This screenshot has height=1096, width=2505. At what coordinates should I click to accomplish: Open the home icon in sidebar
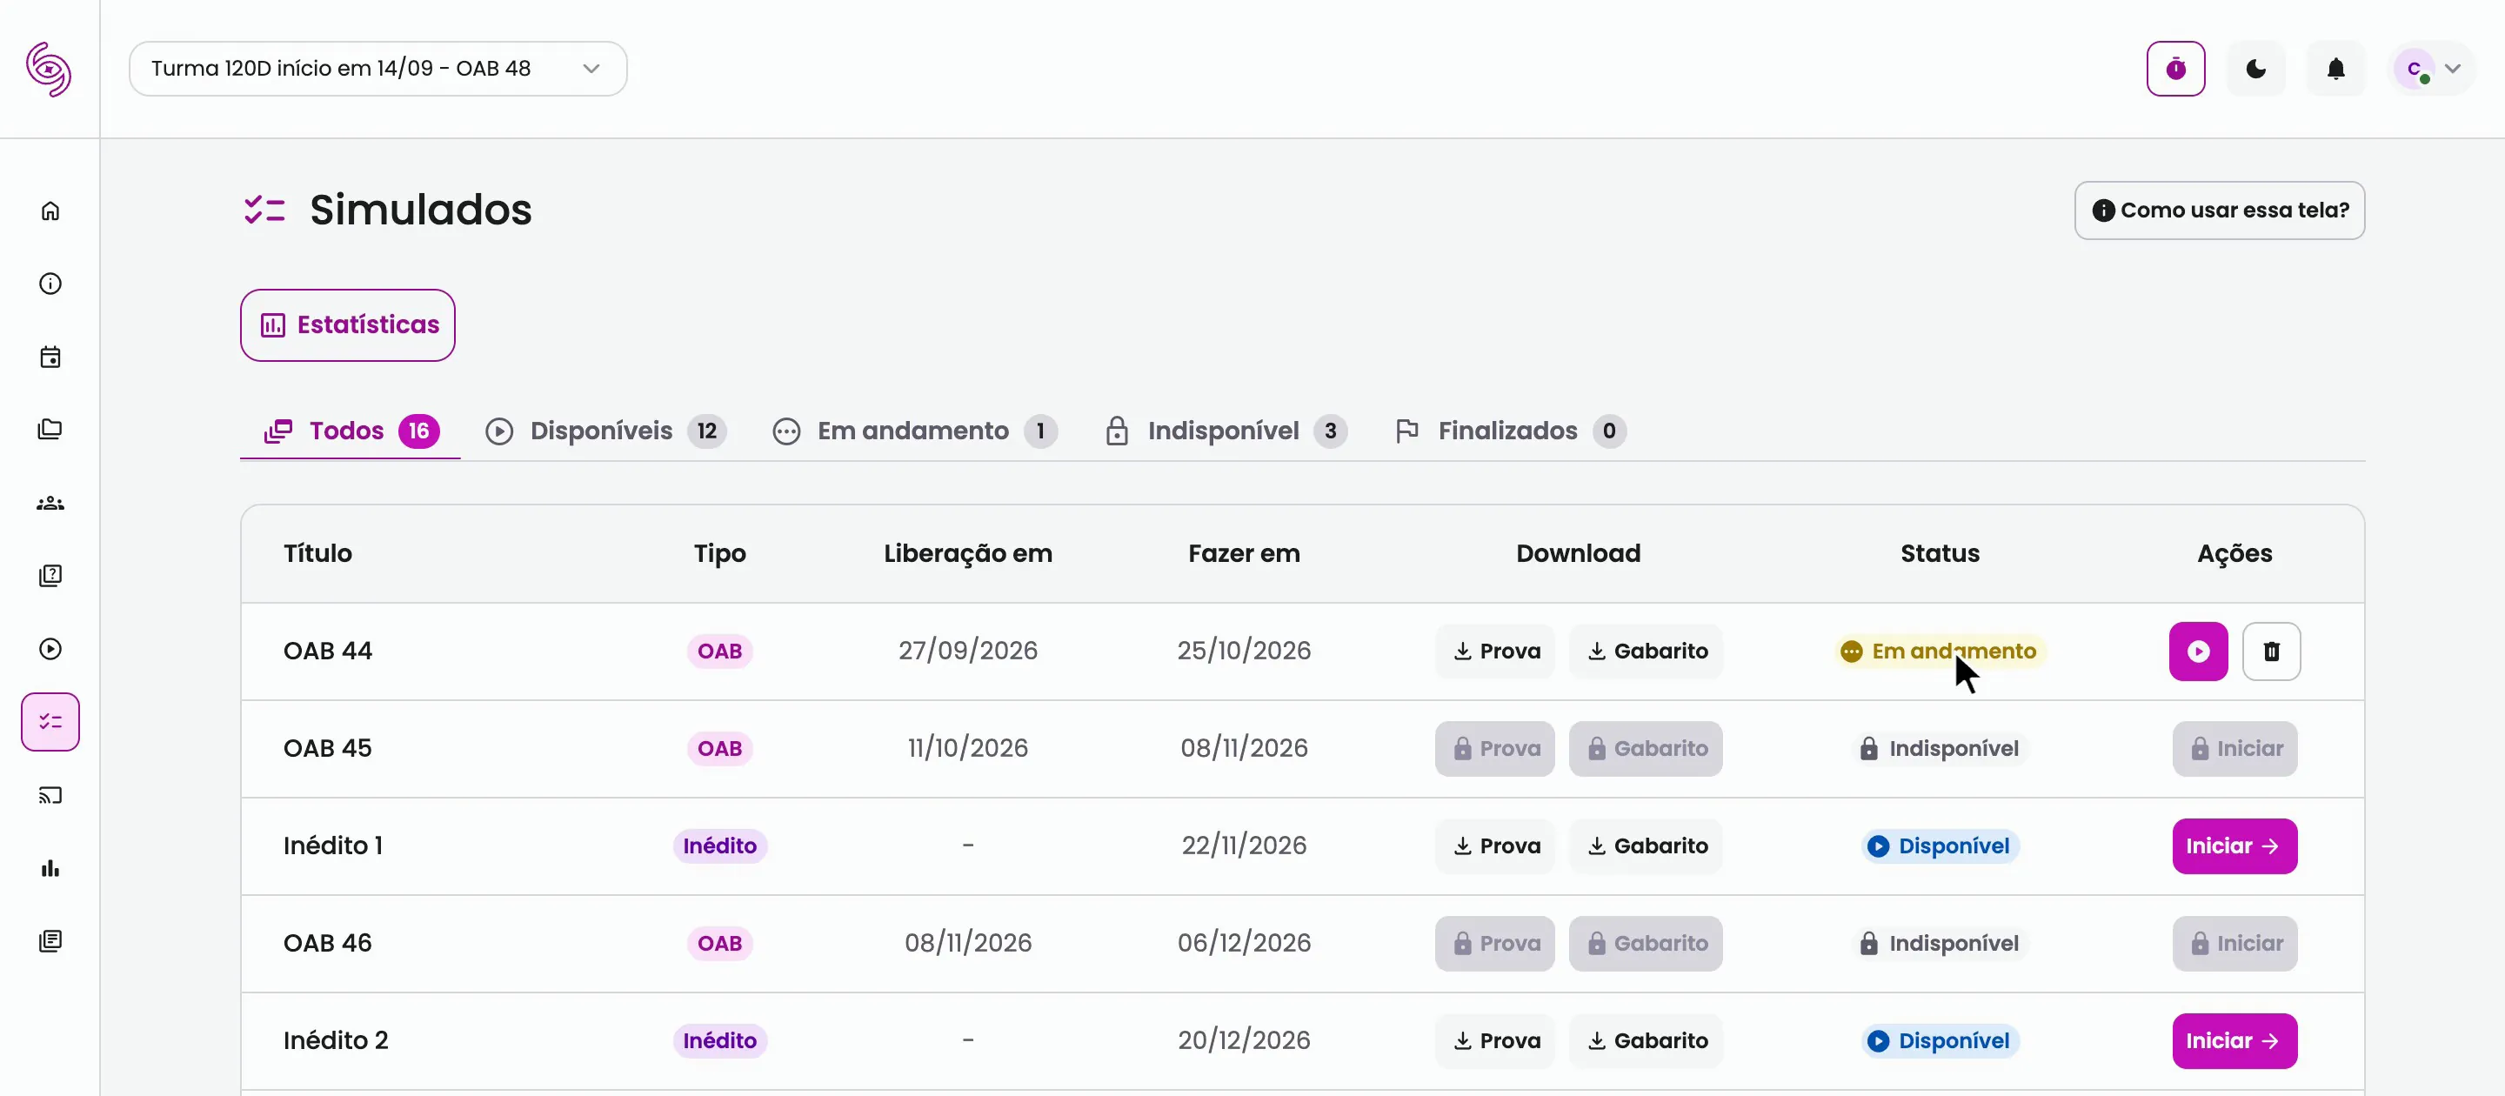coord(50,211)
